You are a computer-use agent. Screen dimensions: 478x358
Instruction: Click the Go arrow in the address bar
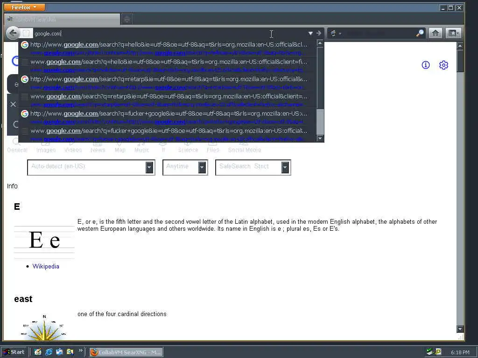coord(319,33)
